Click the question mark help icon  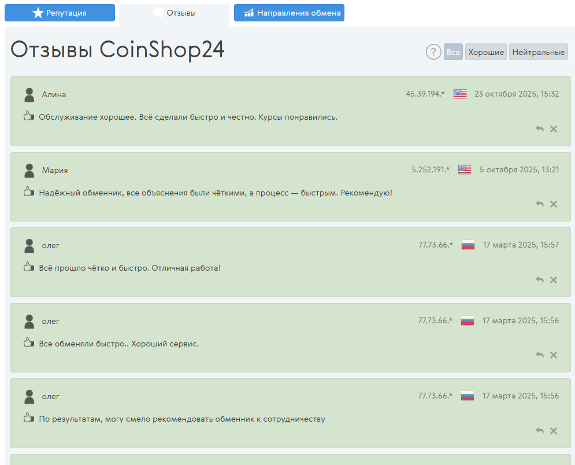pos(433,52)
